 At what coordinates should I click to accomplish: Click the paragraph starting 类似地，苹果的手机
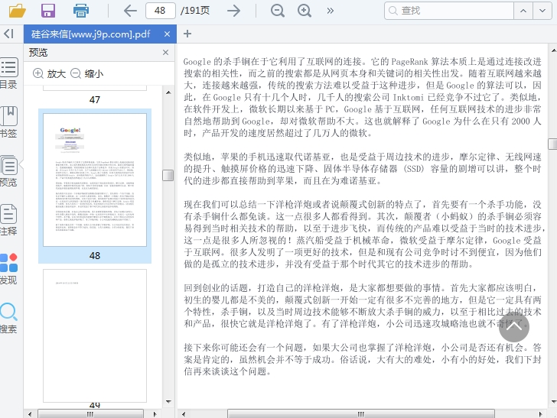tap(363, 169)
